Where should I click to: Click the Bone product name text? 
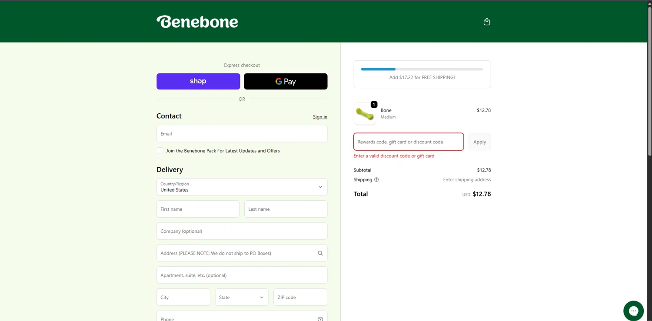[x=386, y=110]
